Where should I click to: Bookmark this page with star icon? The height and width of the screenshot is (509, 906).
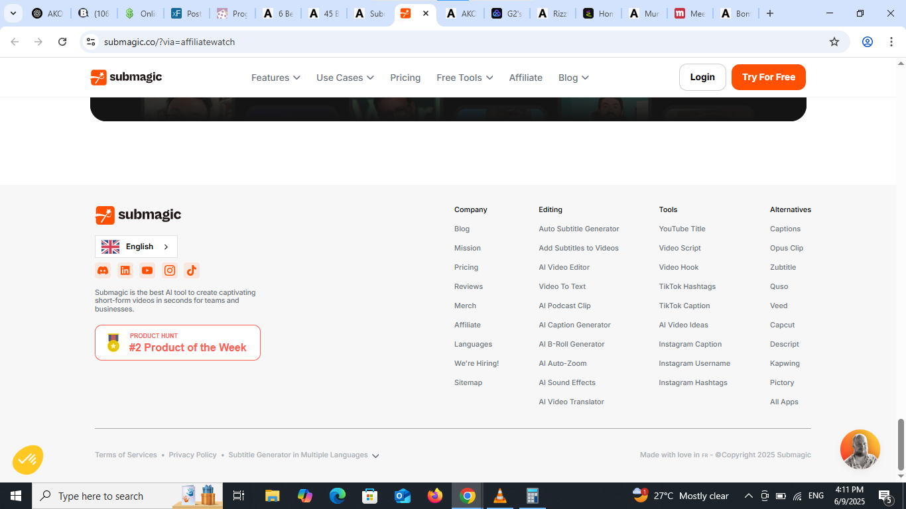(834, 42)
